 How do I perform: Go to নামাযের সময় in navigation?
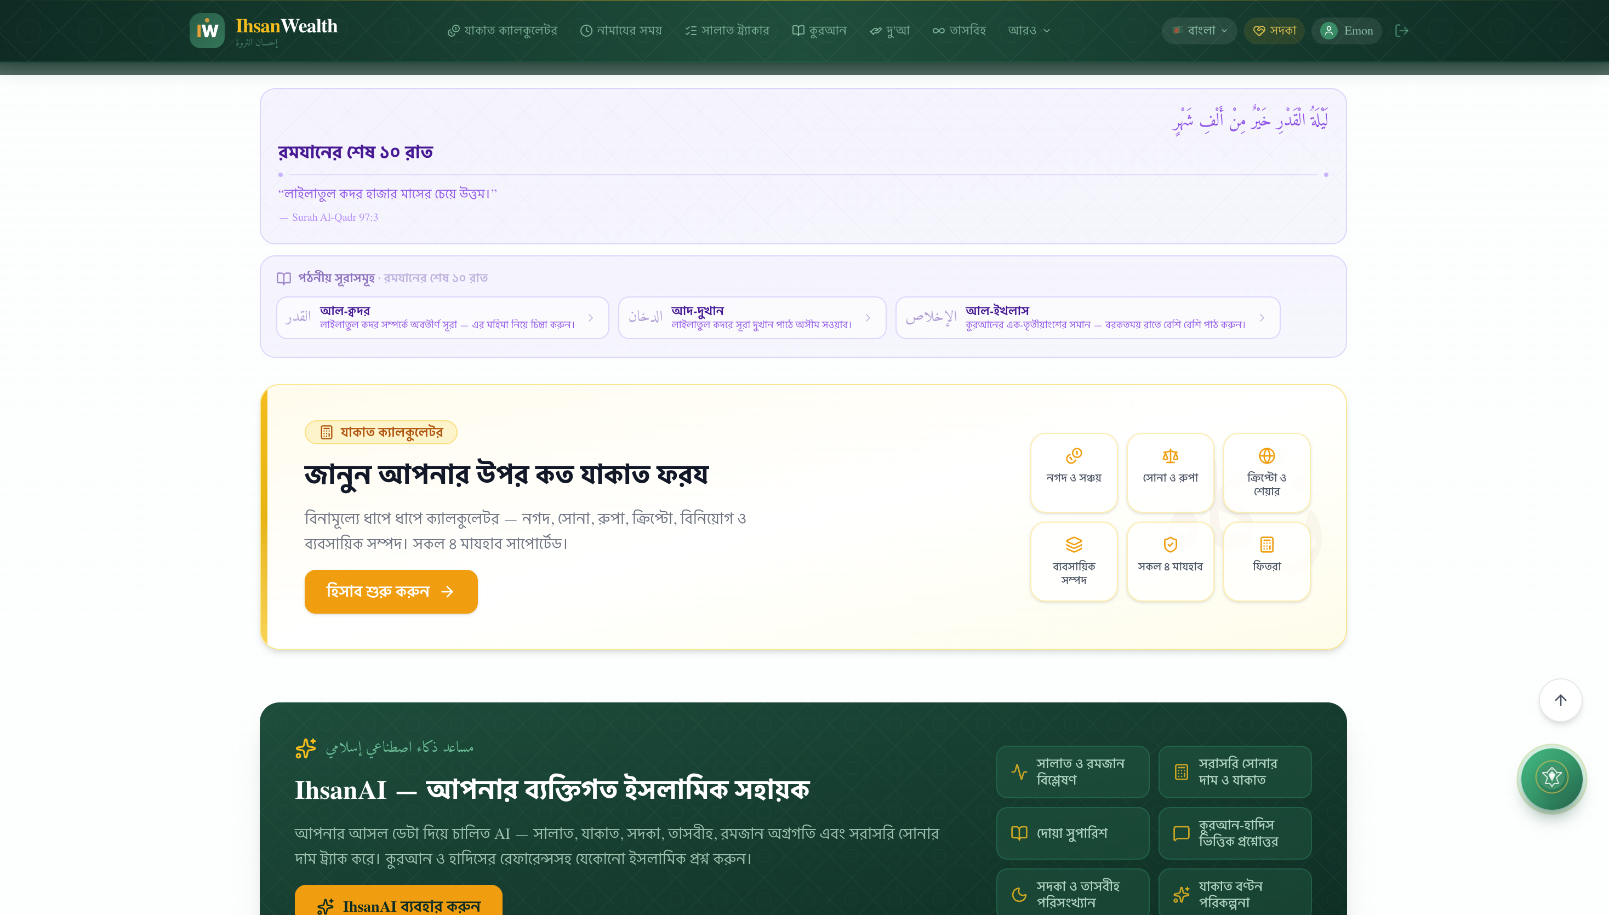(x=621, y=30)
